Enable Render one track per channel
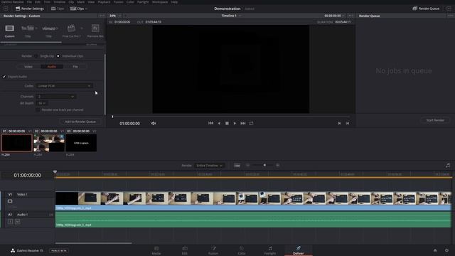Image resolution: width=455 pixels, height=256 pixels. [x=38, y=110]
